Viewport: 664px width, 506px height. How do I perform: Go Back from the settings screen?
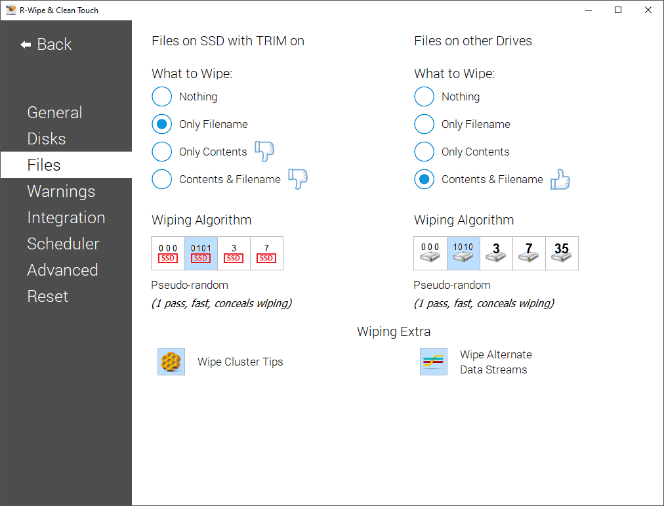pyautogui.click(x=46, y=45)
